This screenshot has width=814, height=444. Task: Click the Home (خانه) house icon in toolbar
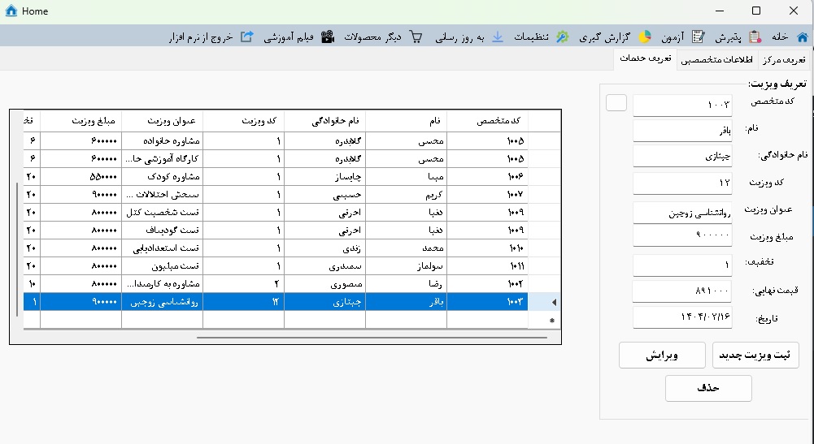click(802, 37)
